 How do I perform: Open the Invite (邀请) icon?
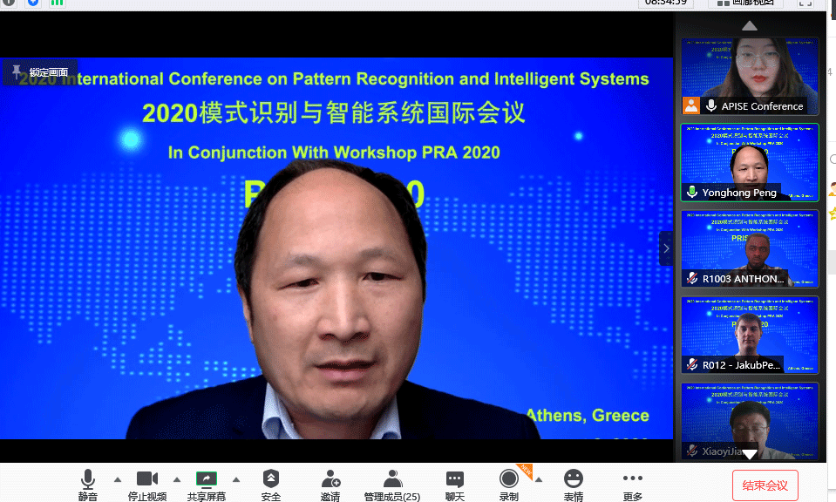coord(330,480)
